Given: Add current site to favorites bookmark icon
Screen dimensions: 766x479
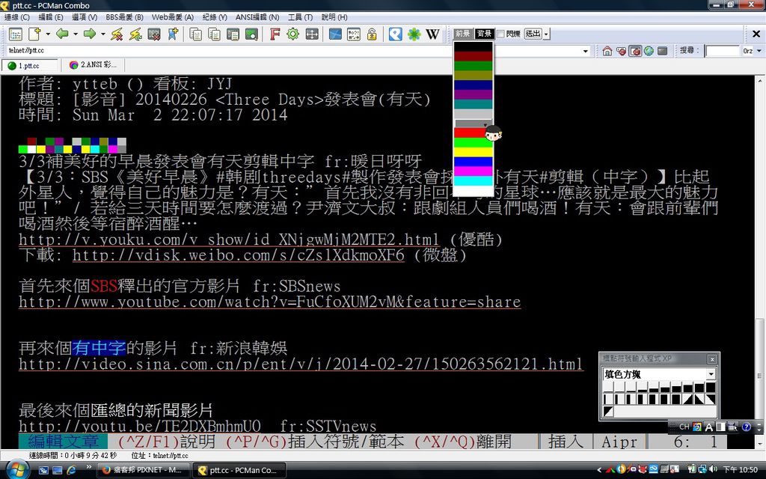Looking at the screenshot, I should coord(173,34).
